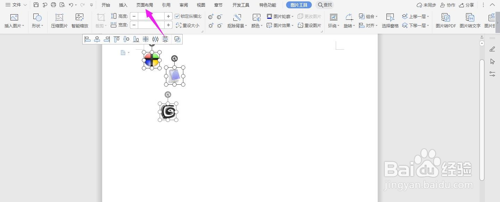500x202 pixels.
Task: Click the Insert Picture (插入图片) icon
Action: tap(14, 17)
